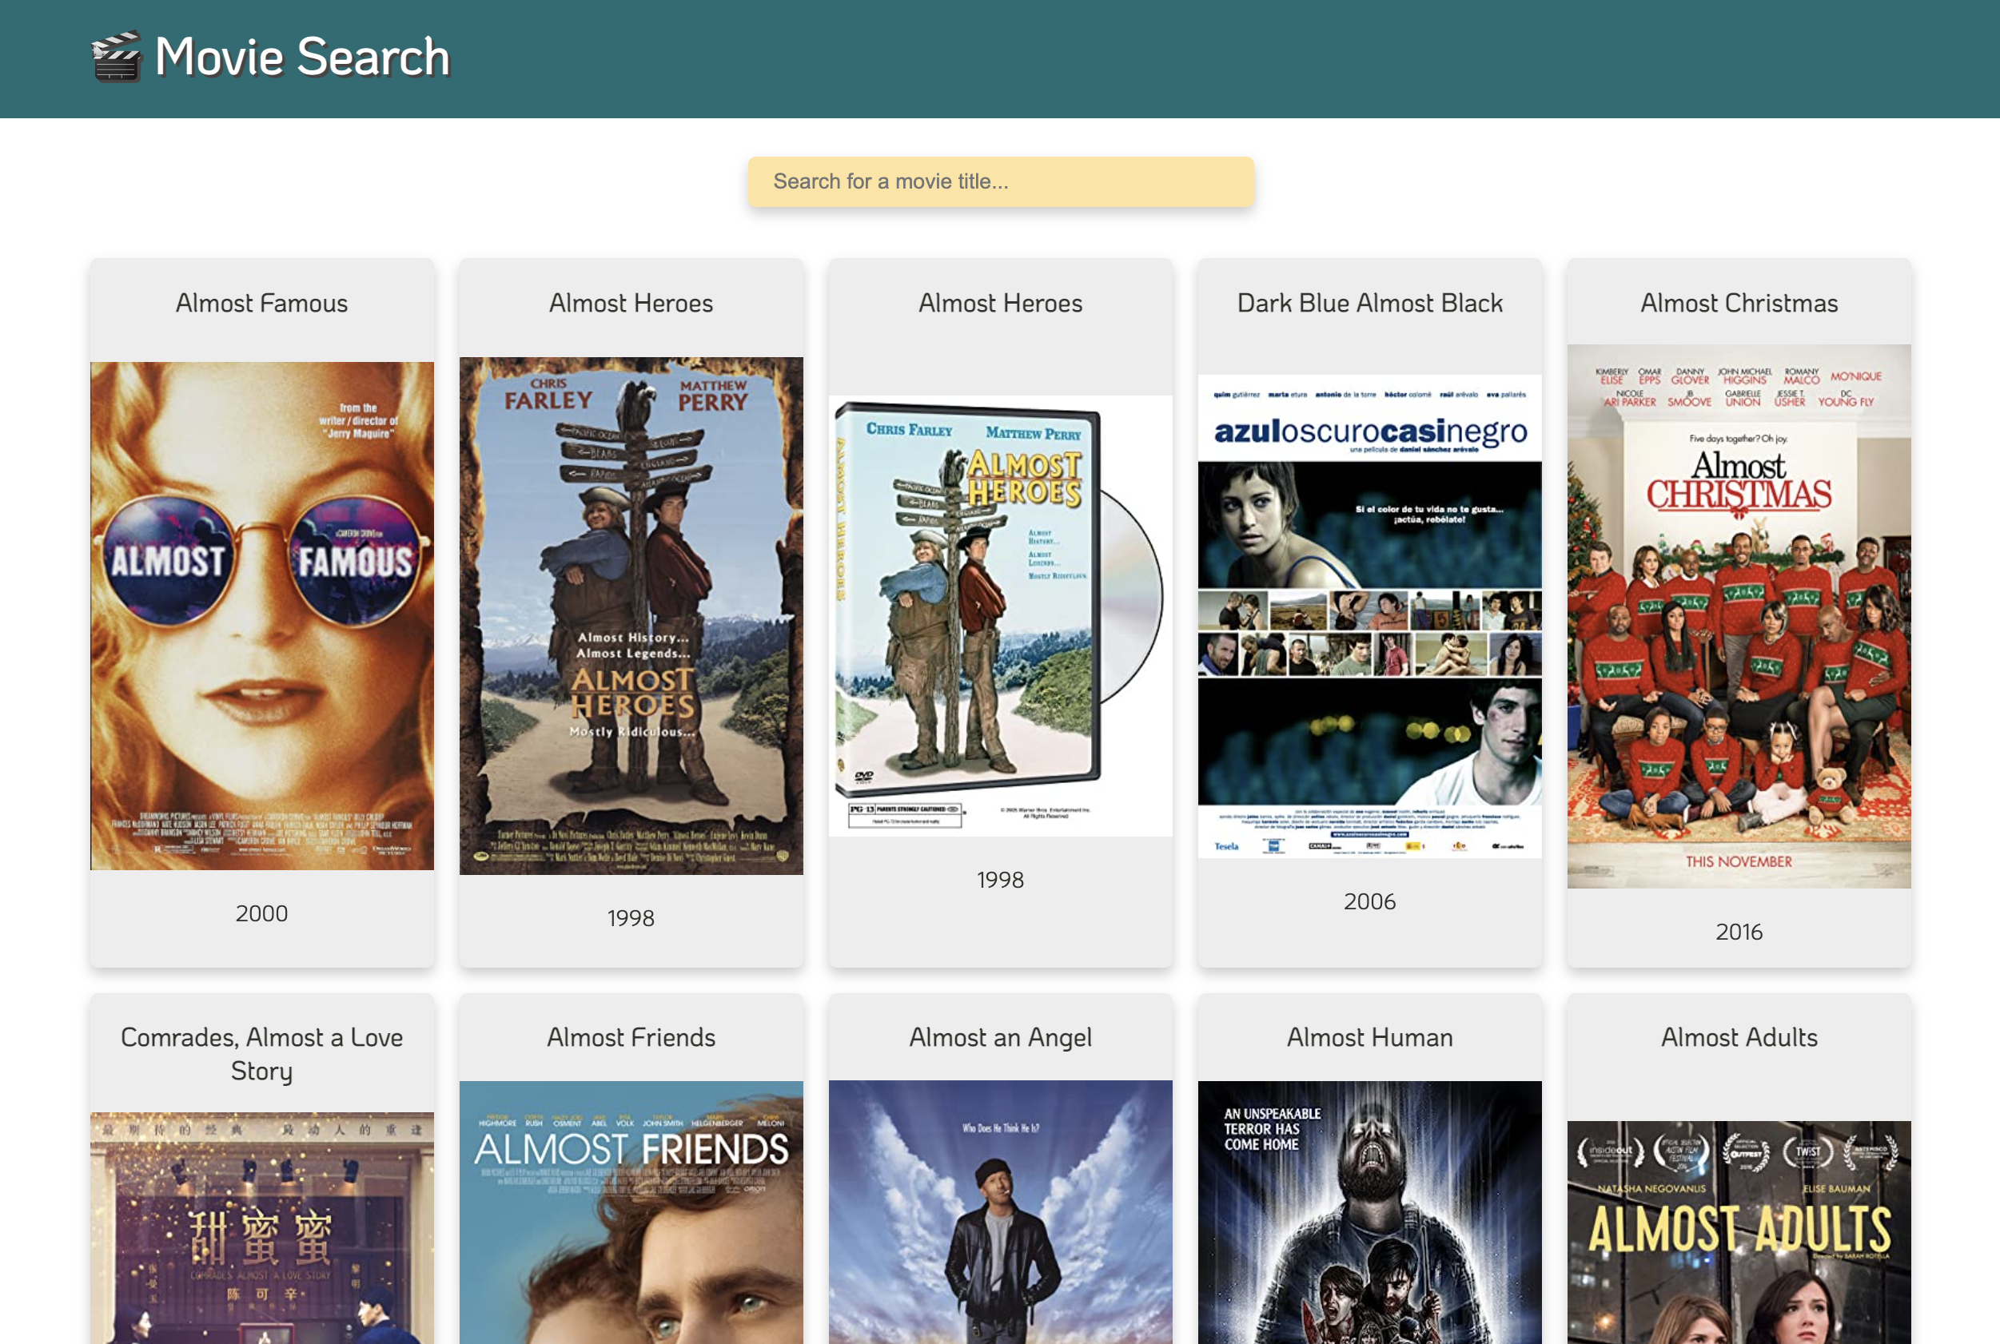
Task: Click the year 2016 label
Action: click(x=1739, y=932)
